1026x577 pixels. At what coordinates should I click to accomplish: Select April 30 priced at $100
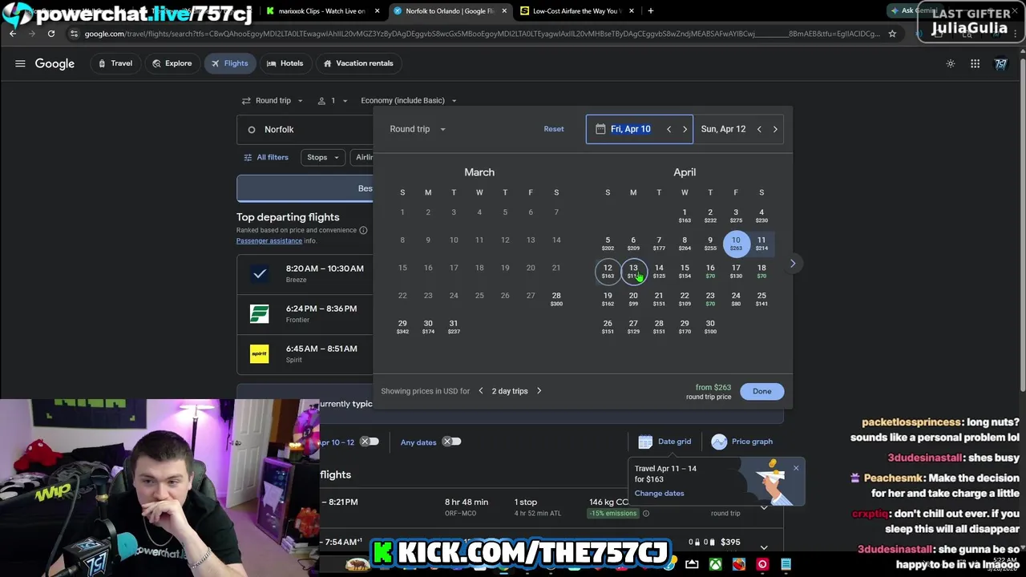click(710, 327)
